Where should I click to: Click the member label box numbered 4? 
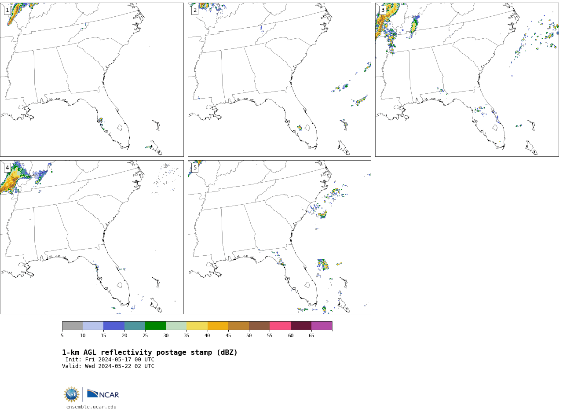[x=7, y=168]
